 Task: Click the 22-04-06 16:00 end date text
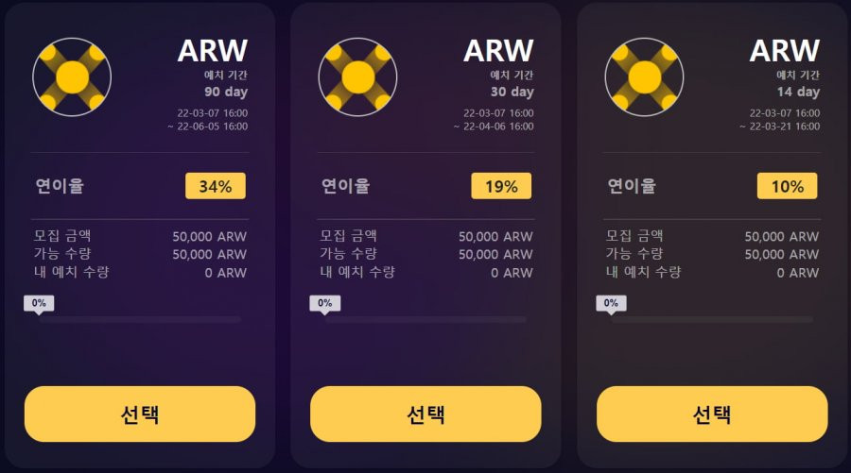click(498, 127)
